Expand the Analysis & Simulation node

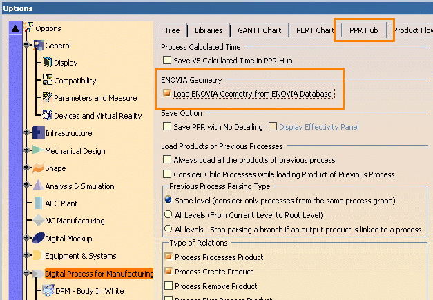coord(27,185)
